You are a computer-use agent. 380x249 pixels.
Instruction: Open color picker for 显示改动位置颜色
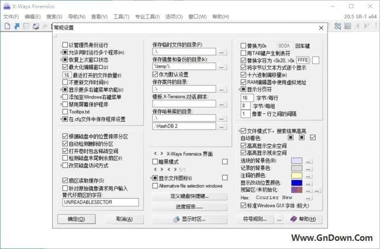click(x=308, y=183)
